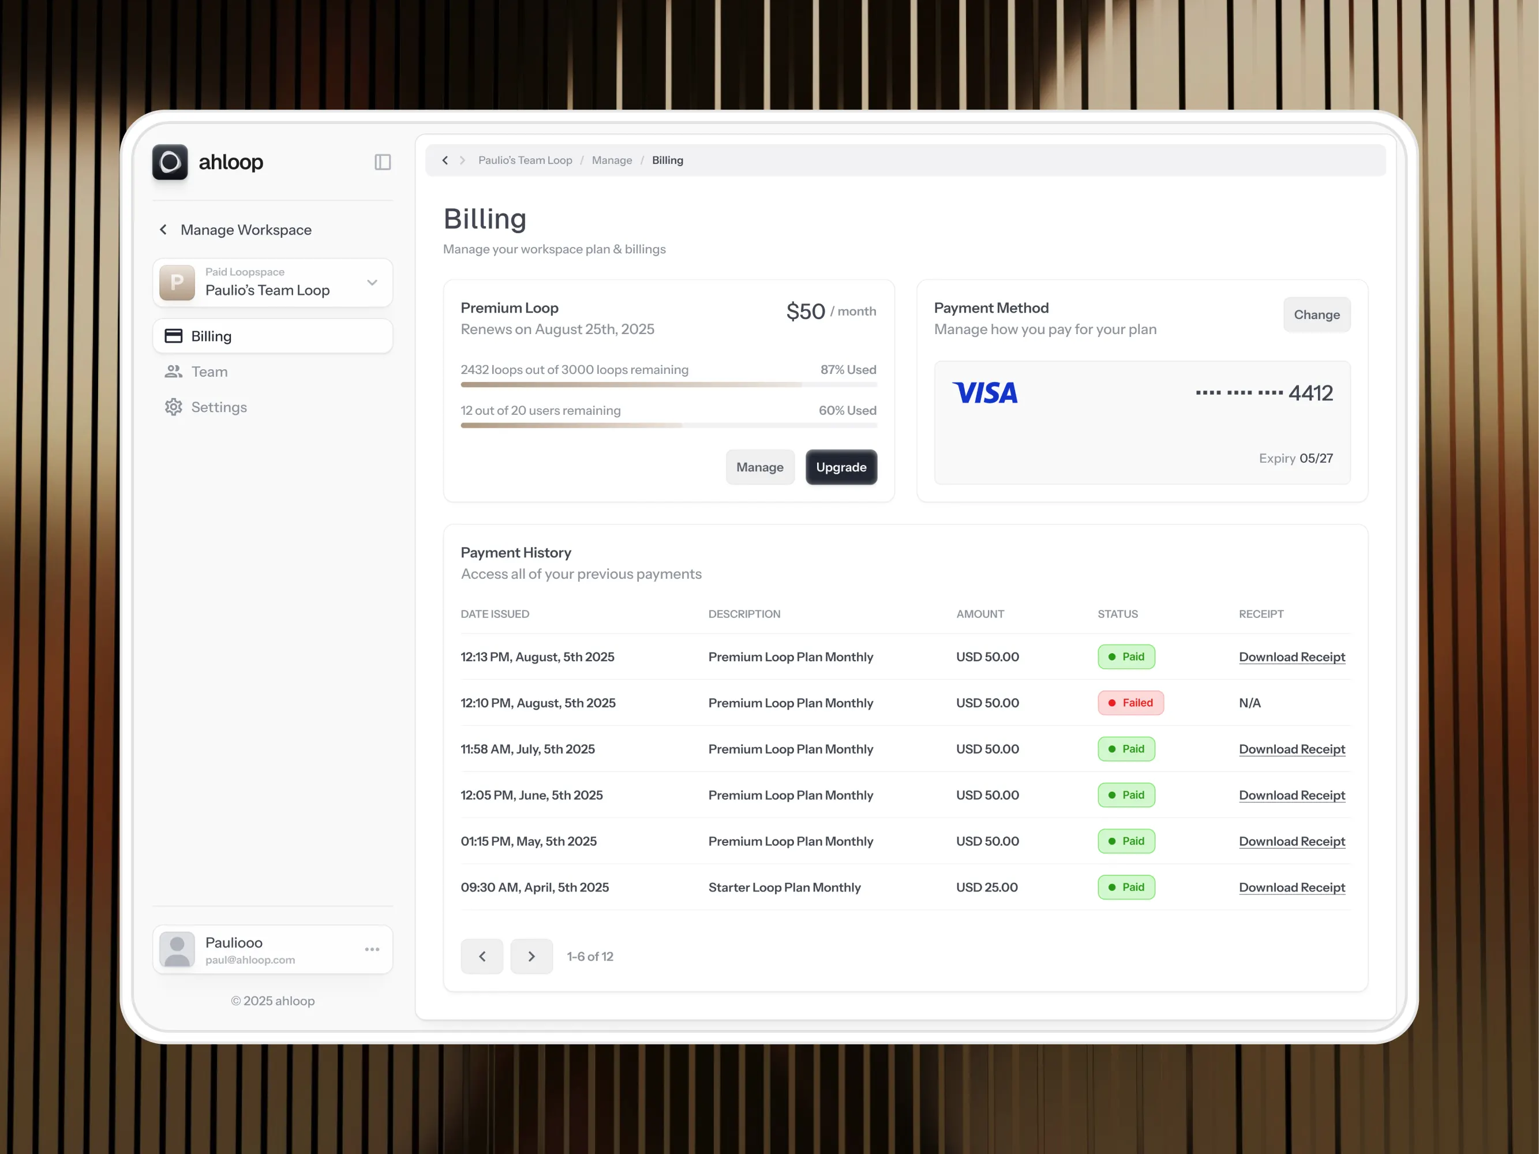Toggle the sidebar collapse icon
Screen dimensions: 1539x1154
(x=383, y=162)
